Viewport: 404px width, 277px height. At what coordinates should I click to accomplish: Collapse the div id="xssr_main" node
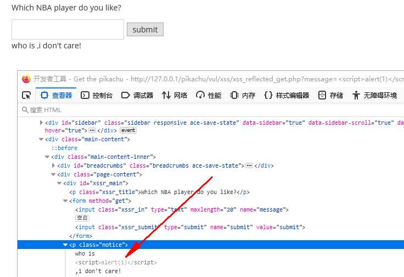tap(59, 183)
